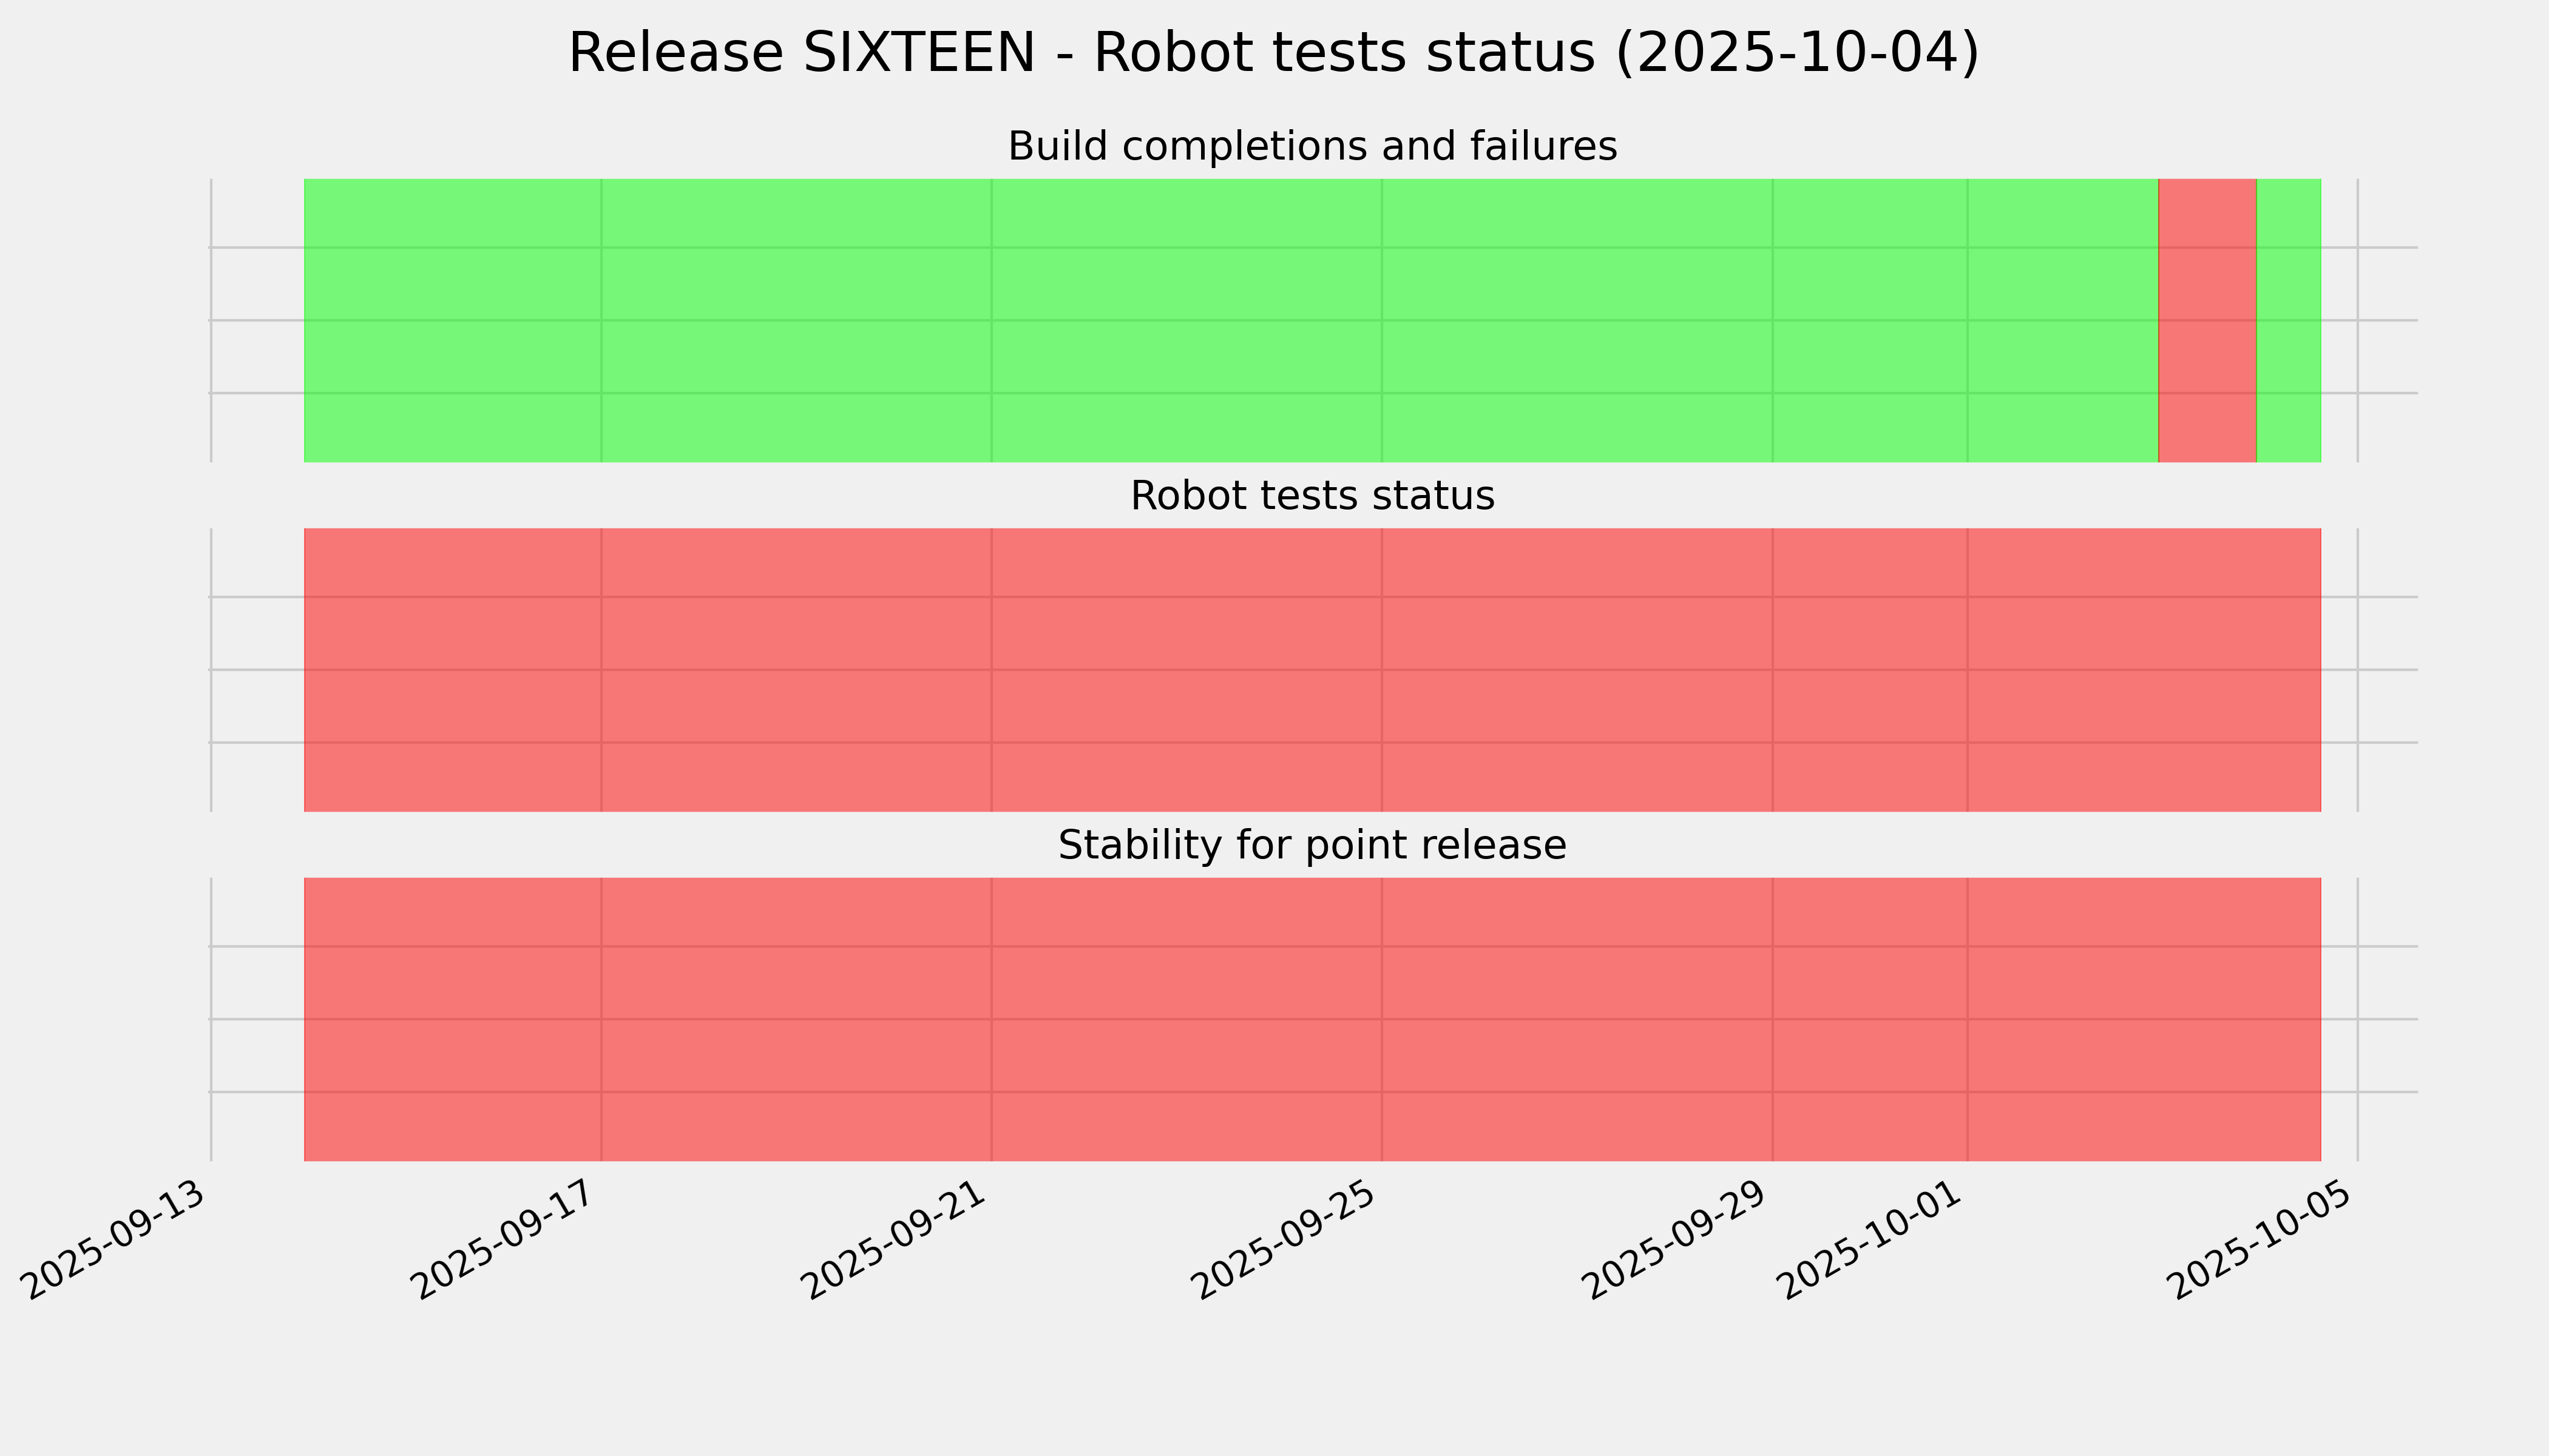Click the 2025-09-29 x-axis date label

[1680, 1239]
